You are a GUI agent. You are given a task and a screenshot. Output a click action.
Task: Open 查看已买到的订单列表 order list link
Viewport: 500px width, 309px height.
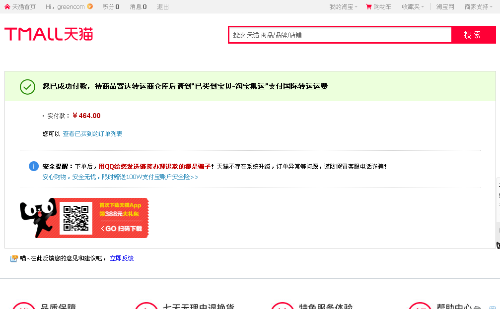click(x=92, y=134)
